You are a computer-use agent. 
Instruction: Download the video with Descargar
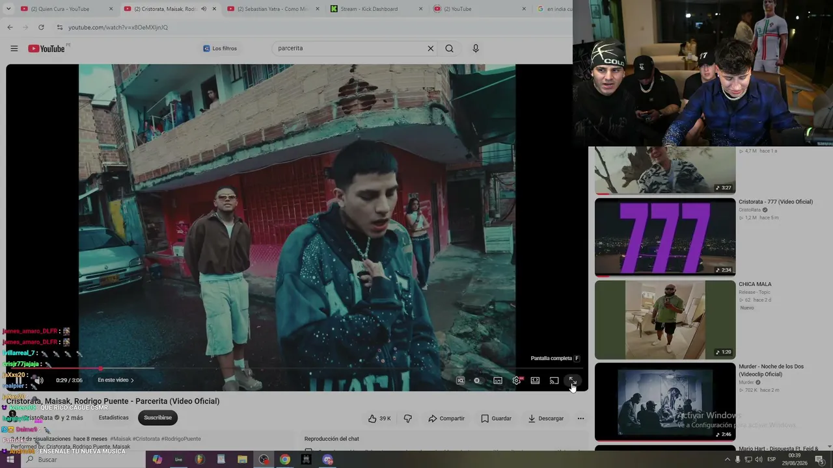(x=546, y=419)
